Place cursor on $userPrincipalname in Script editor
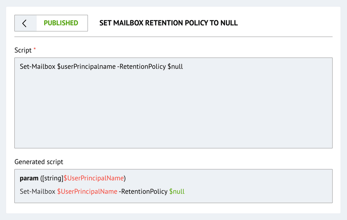Screen dimensions: 347x220 tap(86, 67)
